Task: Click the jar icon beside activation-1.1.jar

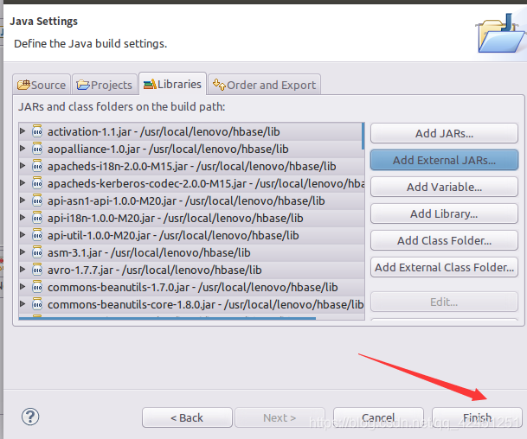Action: [37, 131]
